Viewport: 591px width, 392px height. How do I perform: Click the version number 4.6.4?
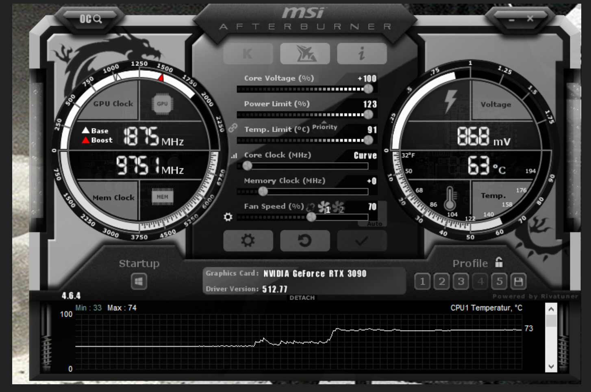[71, 296]
